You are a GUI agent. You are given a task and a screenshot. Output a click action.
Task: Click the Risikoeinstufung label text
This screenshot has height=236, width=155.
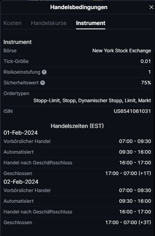22,72
